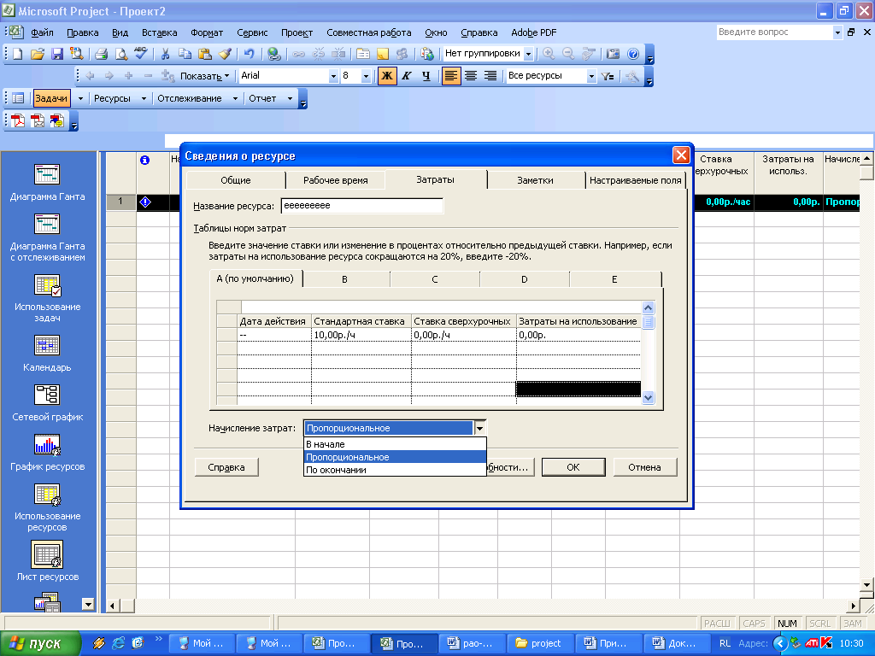Click the Print toolbar icon
The width and height of the screenshot is (875, 656).
point(101,54)
